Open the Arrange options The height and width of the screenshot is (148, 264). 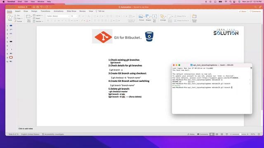pos(163,18)
